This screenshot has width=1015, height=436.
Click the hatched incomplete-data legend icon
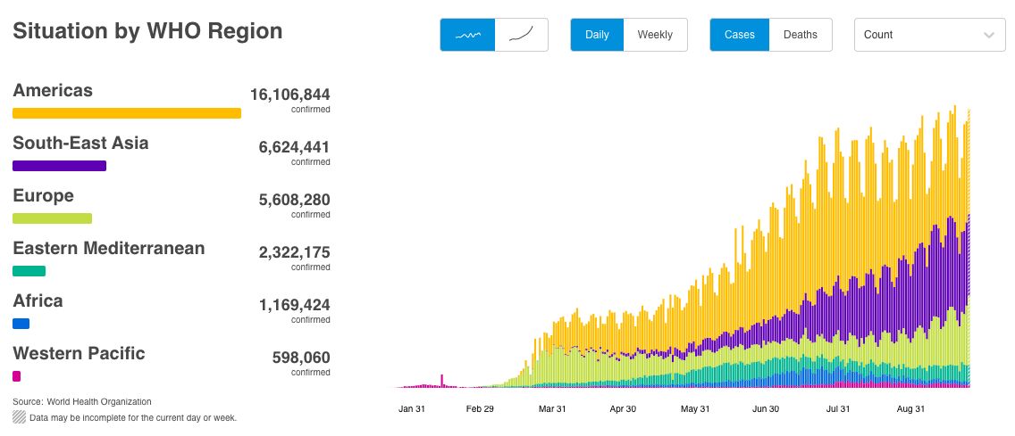pos(20,417)
